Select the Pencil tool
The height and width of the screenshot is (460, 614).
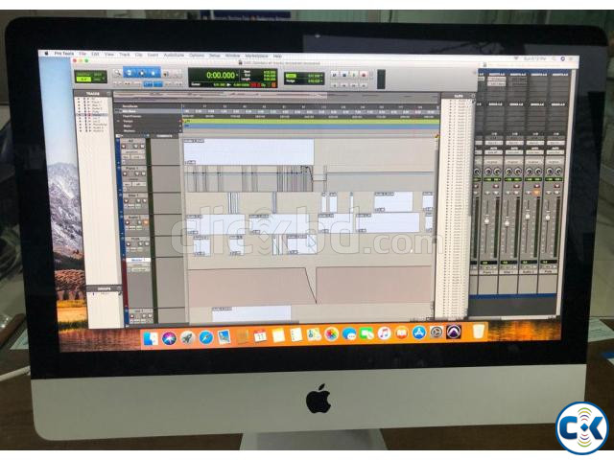177,73
